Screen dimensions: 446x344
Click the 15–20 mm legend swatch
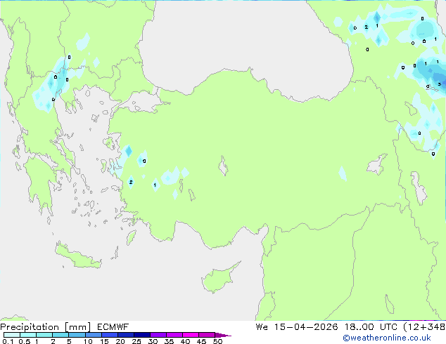click(x=110, y=335)
